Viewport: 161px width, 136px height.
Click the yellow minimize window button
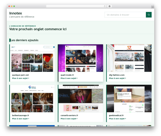point(12,6)
